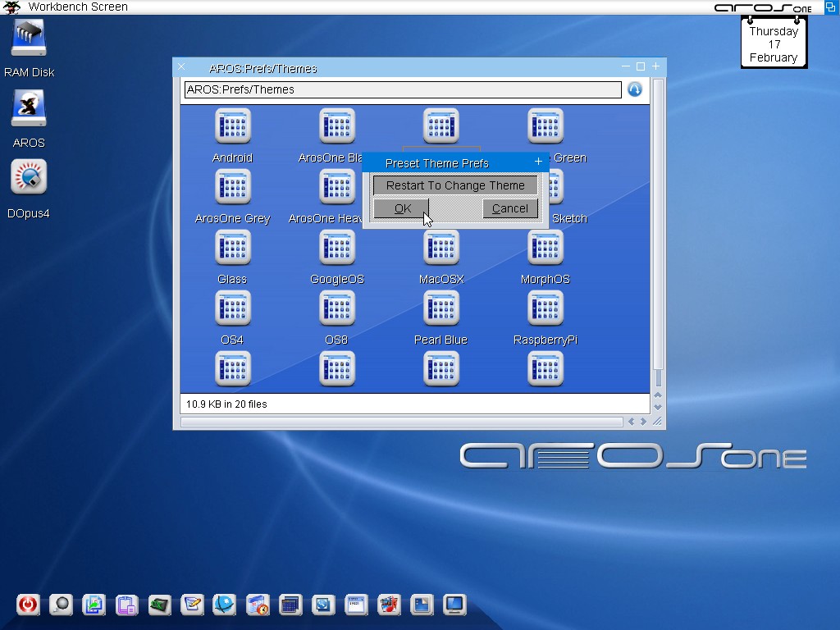Screen dimensions: 840x630
Task: Select the GoogleOS theme icon
Action: 336,248
